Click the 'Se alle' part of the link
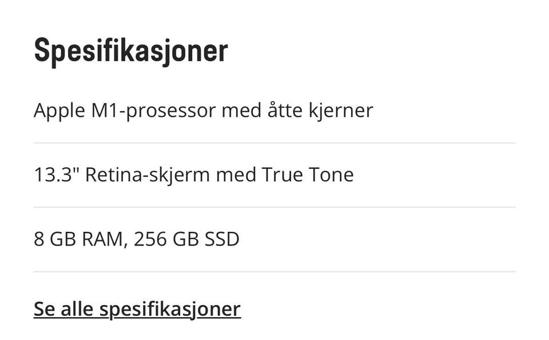The width and height of the screenshot is (549, 340). (x=63, y=309)
